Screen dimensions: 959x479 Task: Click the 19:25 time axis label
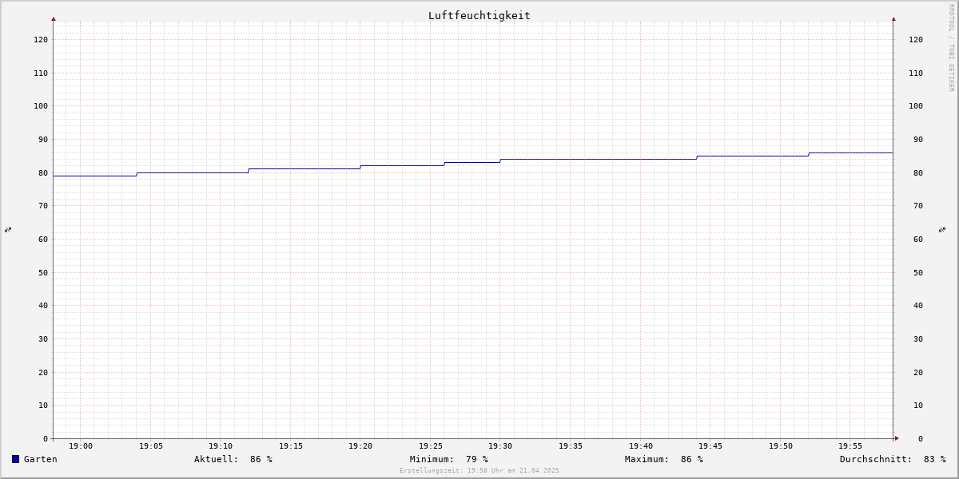[431, 445]
